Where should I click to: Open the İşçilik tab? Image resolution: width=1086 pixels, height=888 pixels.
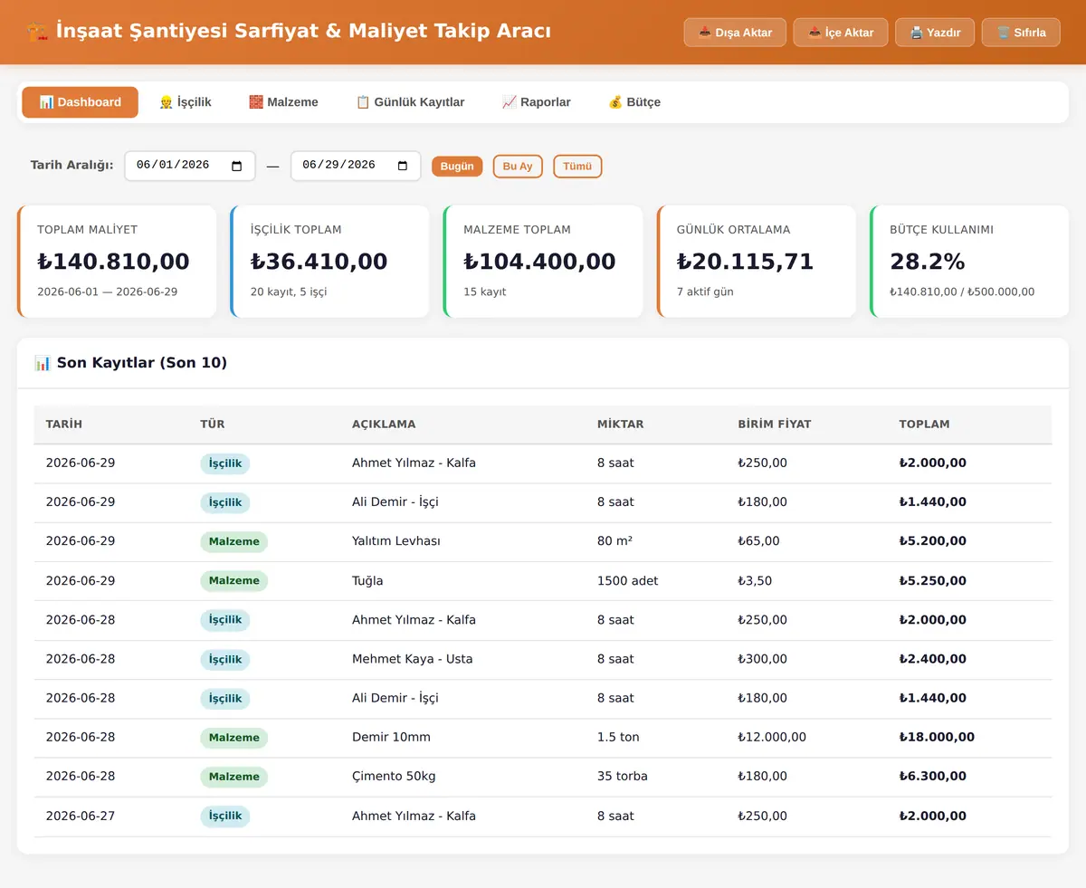185,102
